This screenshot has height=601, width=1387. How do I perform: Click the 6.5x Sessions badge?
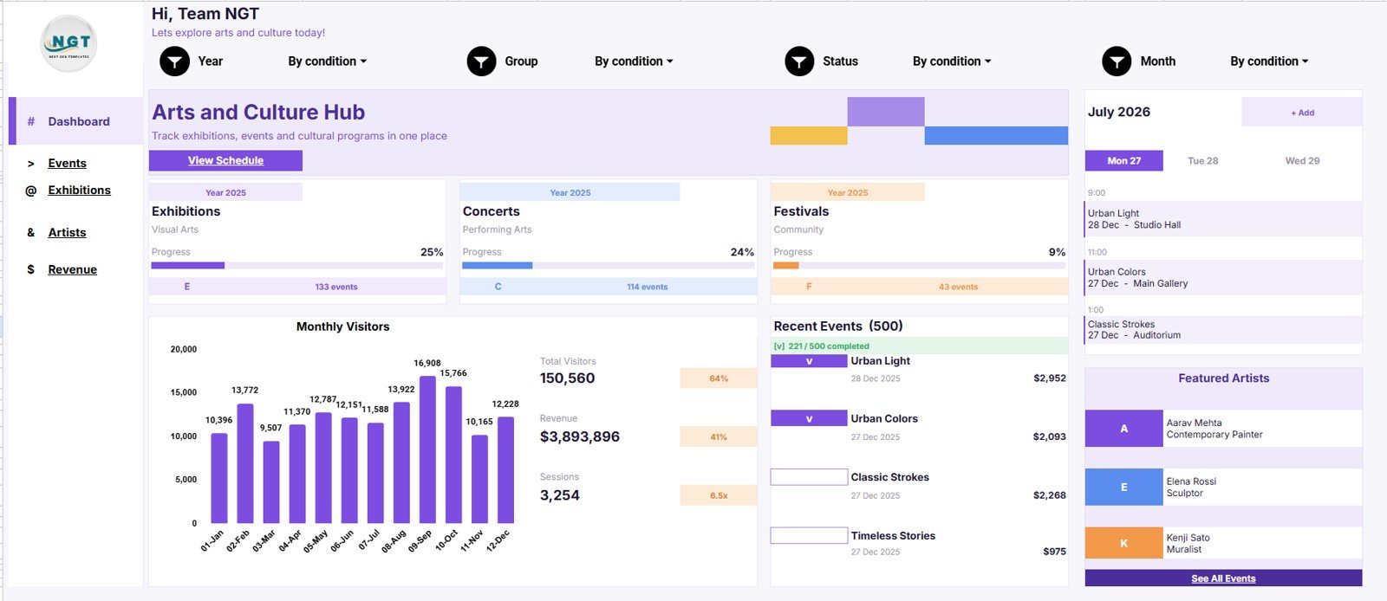(x=719, y=495)
